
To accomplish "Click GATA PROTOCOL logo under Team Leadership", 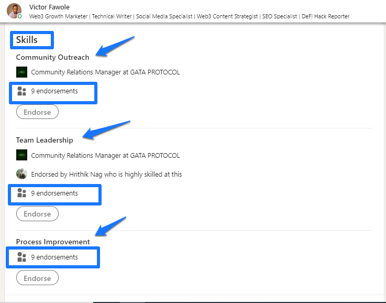I will tap(21, 155).
